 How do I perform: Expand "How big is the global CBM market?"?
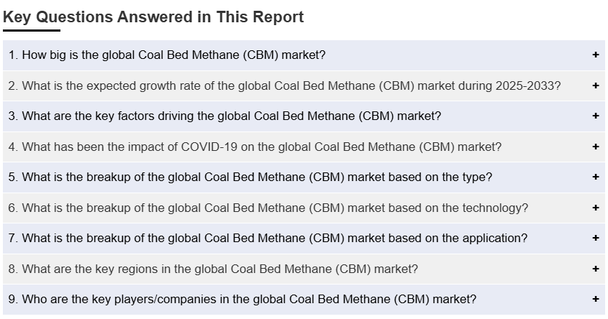coord(167,55)
